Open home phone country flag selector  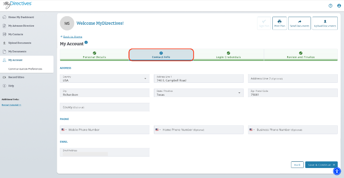pyautogui.click(x=158, y=129)
